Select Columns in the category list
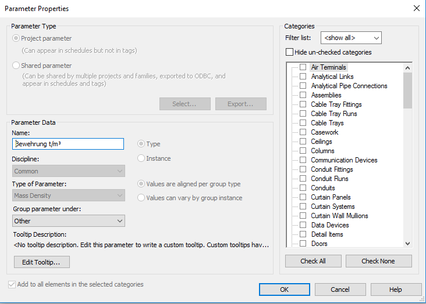 coord(322,151)
